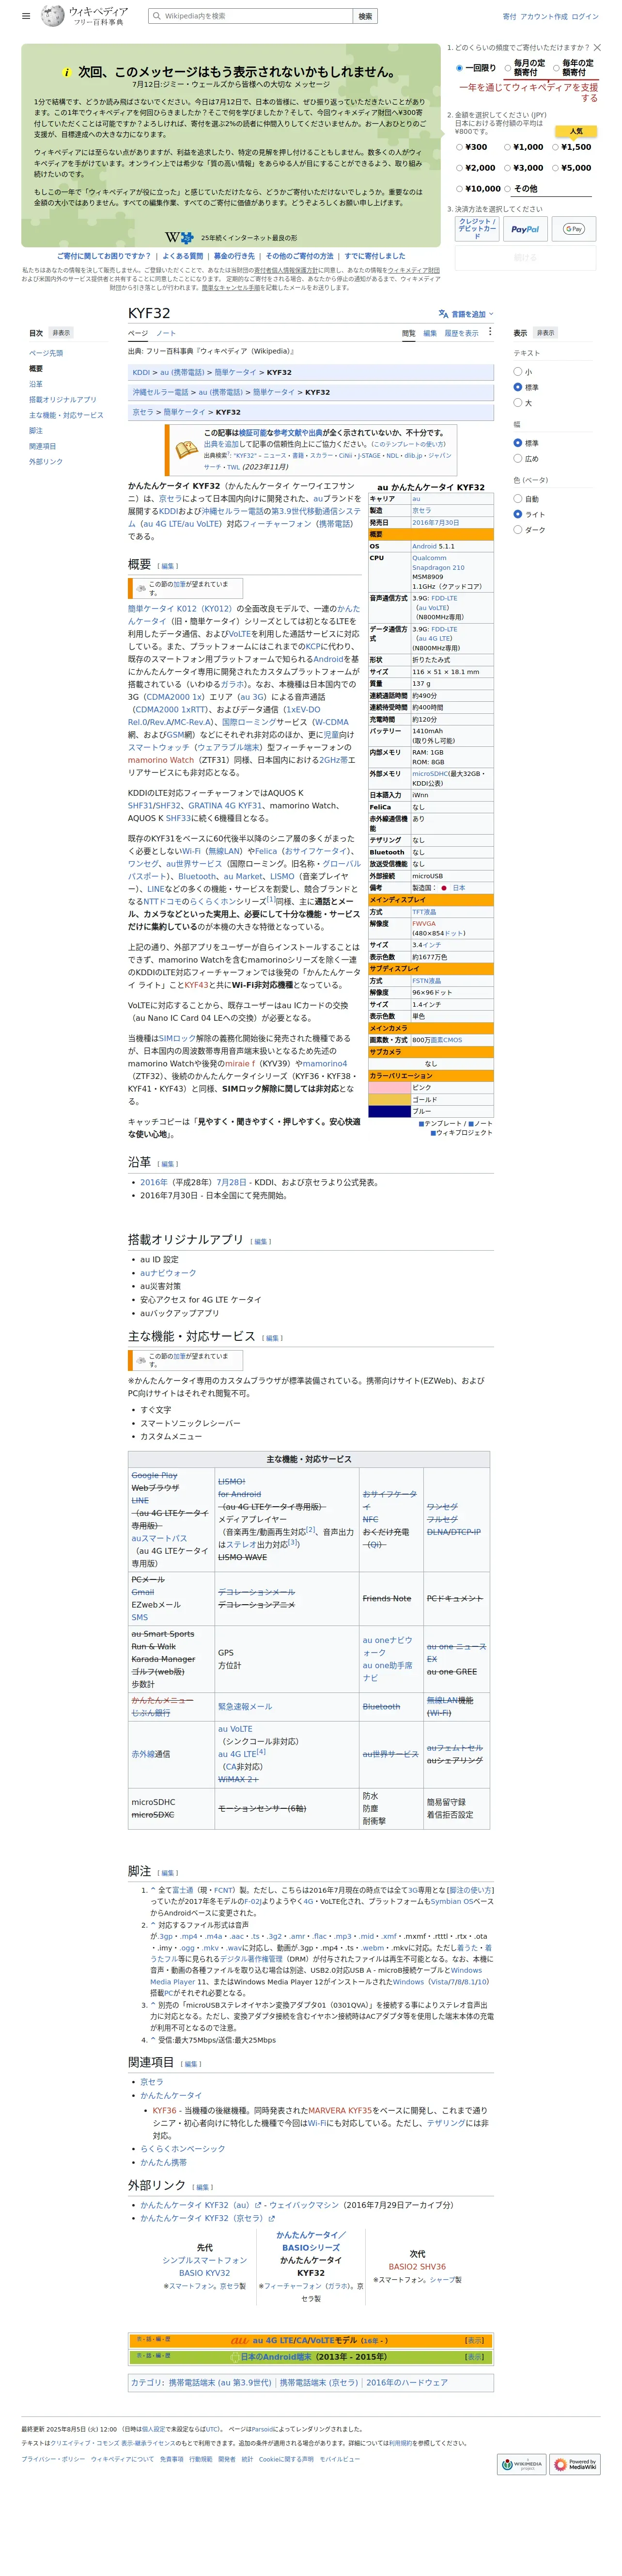Click external-link icon after KYF32（京セラ）link
Screen dimensions: 622x2576
(x=271, y=2218)
